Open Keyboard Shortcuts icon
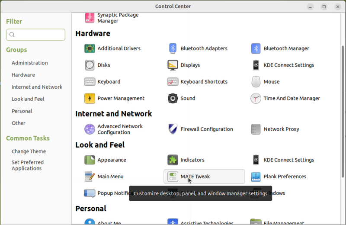This screenshot has height=225, width=346. tap(173, 82)
